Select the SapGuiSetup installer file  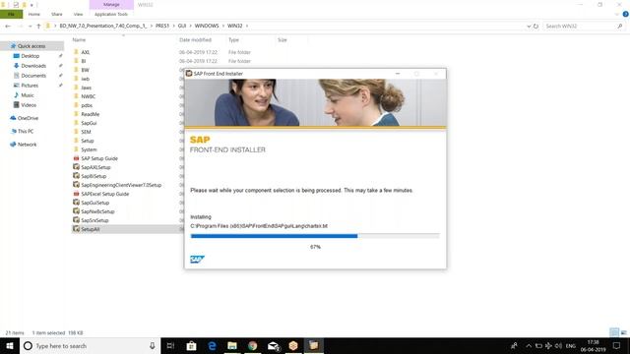(x=94, y=203)
